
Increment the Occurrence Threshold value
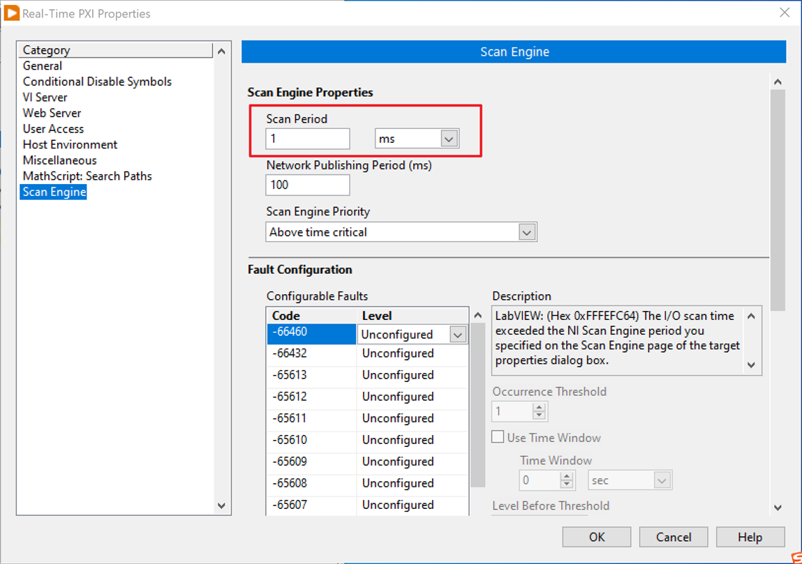click(x=539, y=408)
